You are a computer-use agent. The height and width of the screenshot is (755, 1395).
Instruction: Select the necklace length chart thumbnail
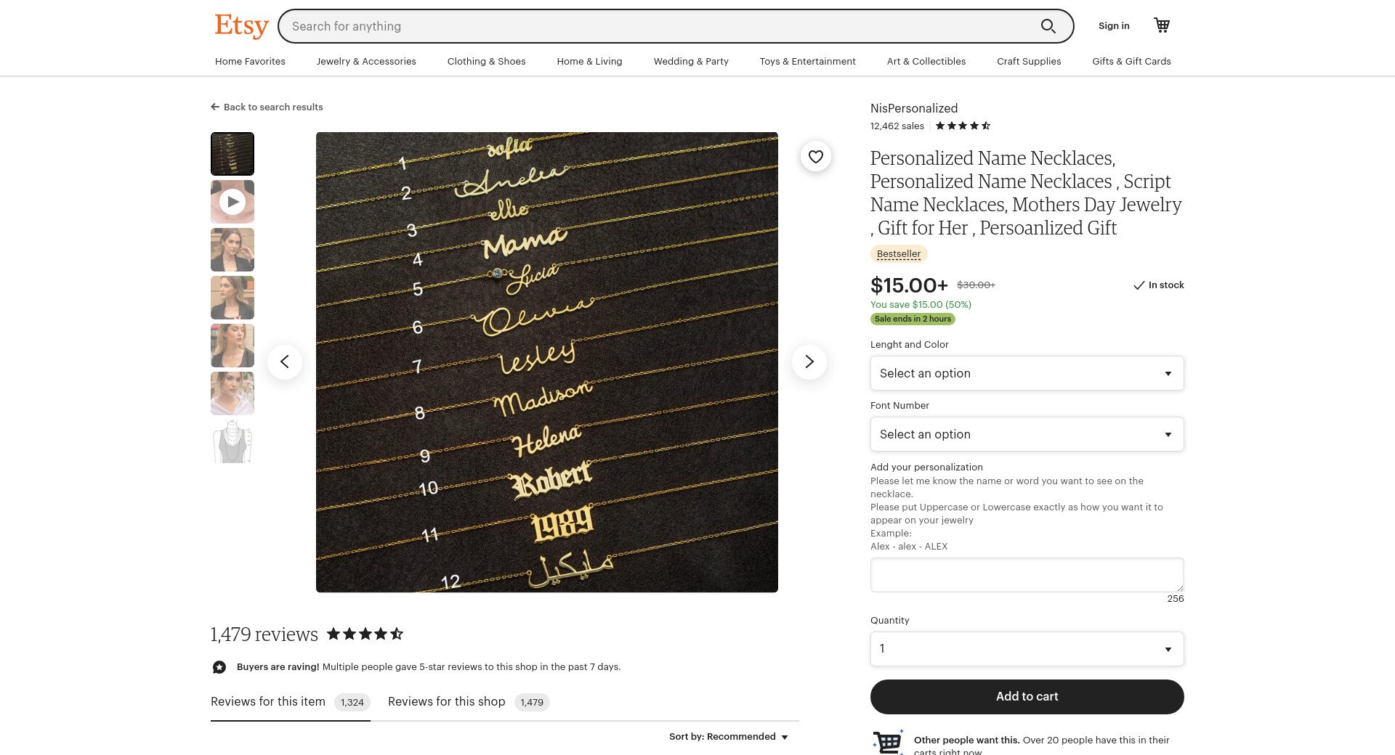232,441
